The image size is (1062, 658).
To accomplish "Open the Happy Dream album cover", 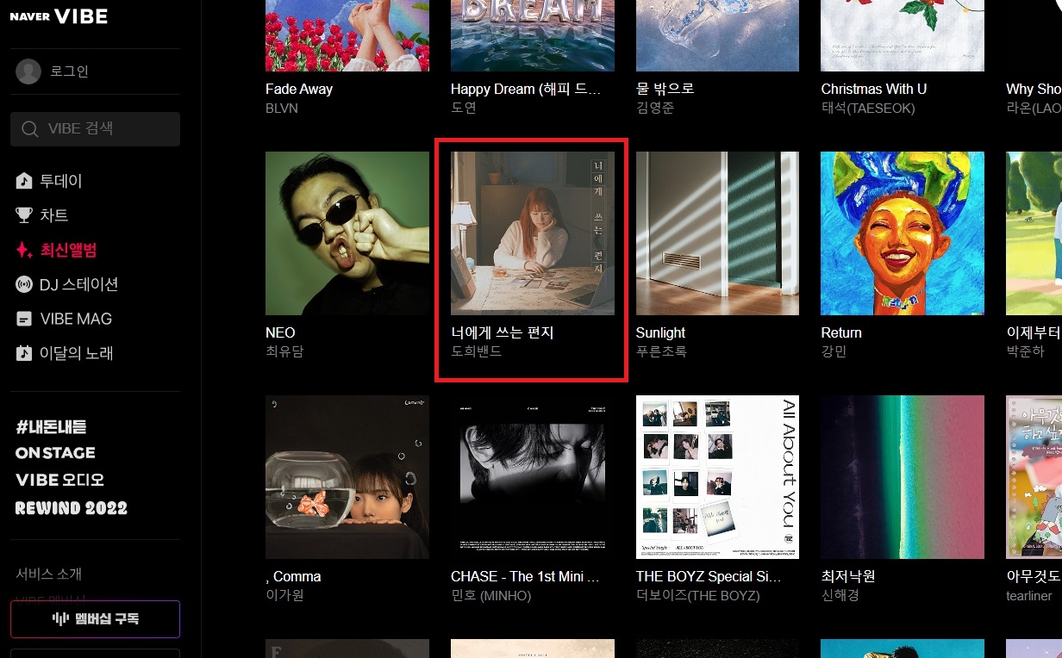I will pos(533,35).
